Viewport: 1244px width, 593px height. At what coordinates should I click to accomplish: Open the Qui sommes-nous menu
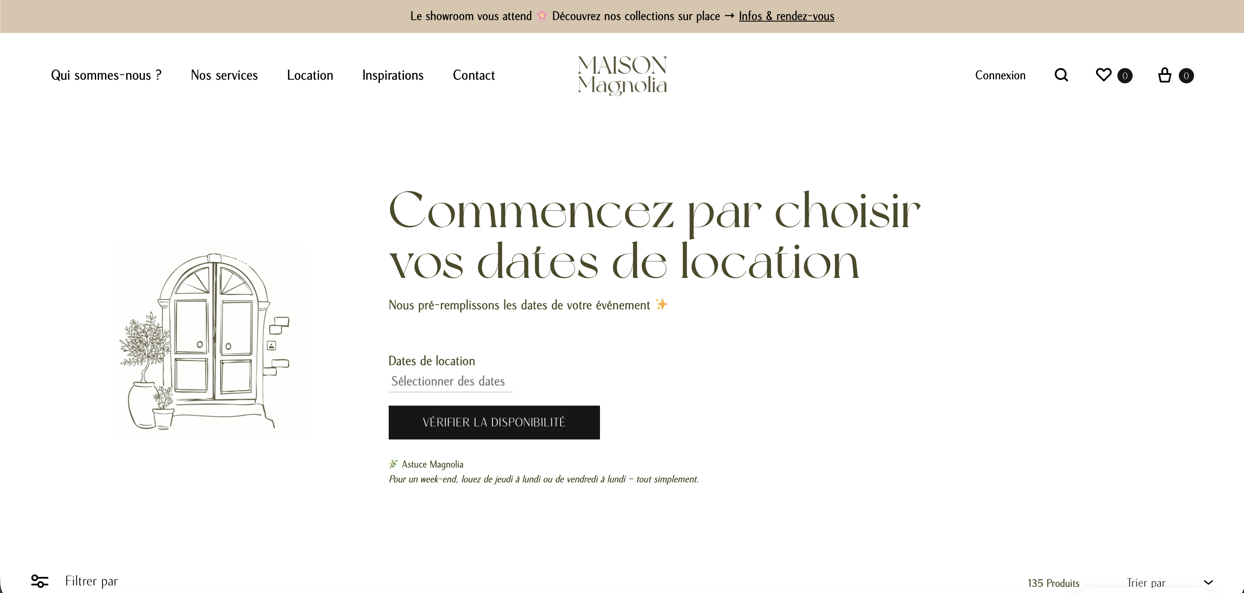[x=106, y=75]
